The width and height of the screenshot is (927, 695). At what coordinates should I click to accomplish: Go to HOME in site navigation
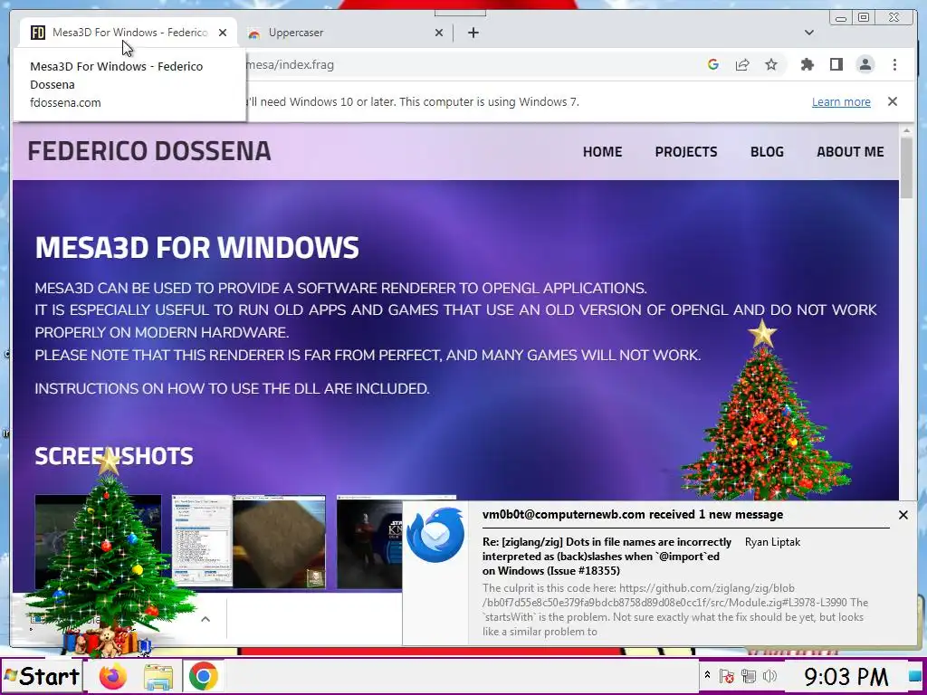click(x=602, y=152)
